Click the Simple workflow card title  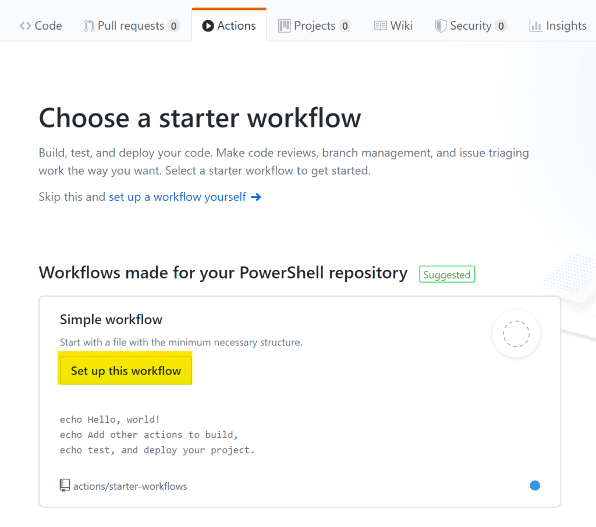point(111,319)
